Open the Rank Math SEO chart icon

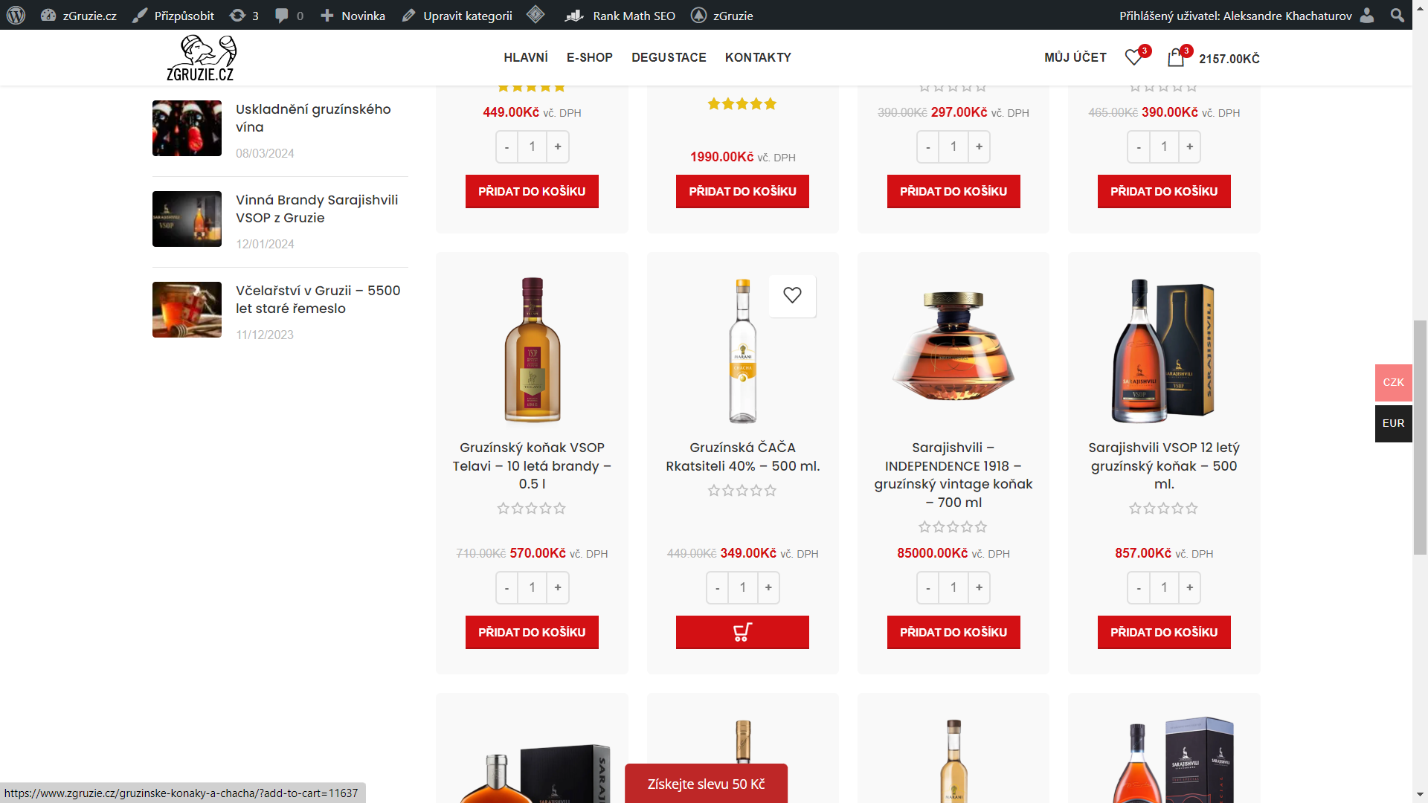(573, 16)
